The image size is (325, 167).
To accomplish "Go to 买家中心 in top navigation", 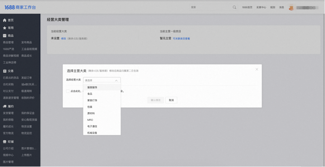I will (x=261, y=7).
